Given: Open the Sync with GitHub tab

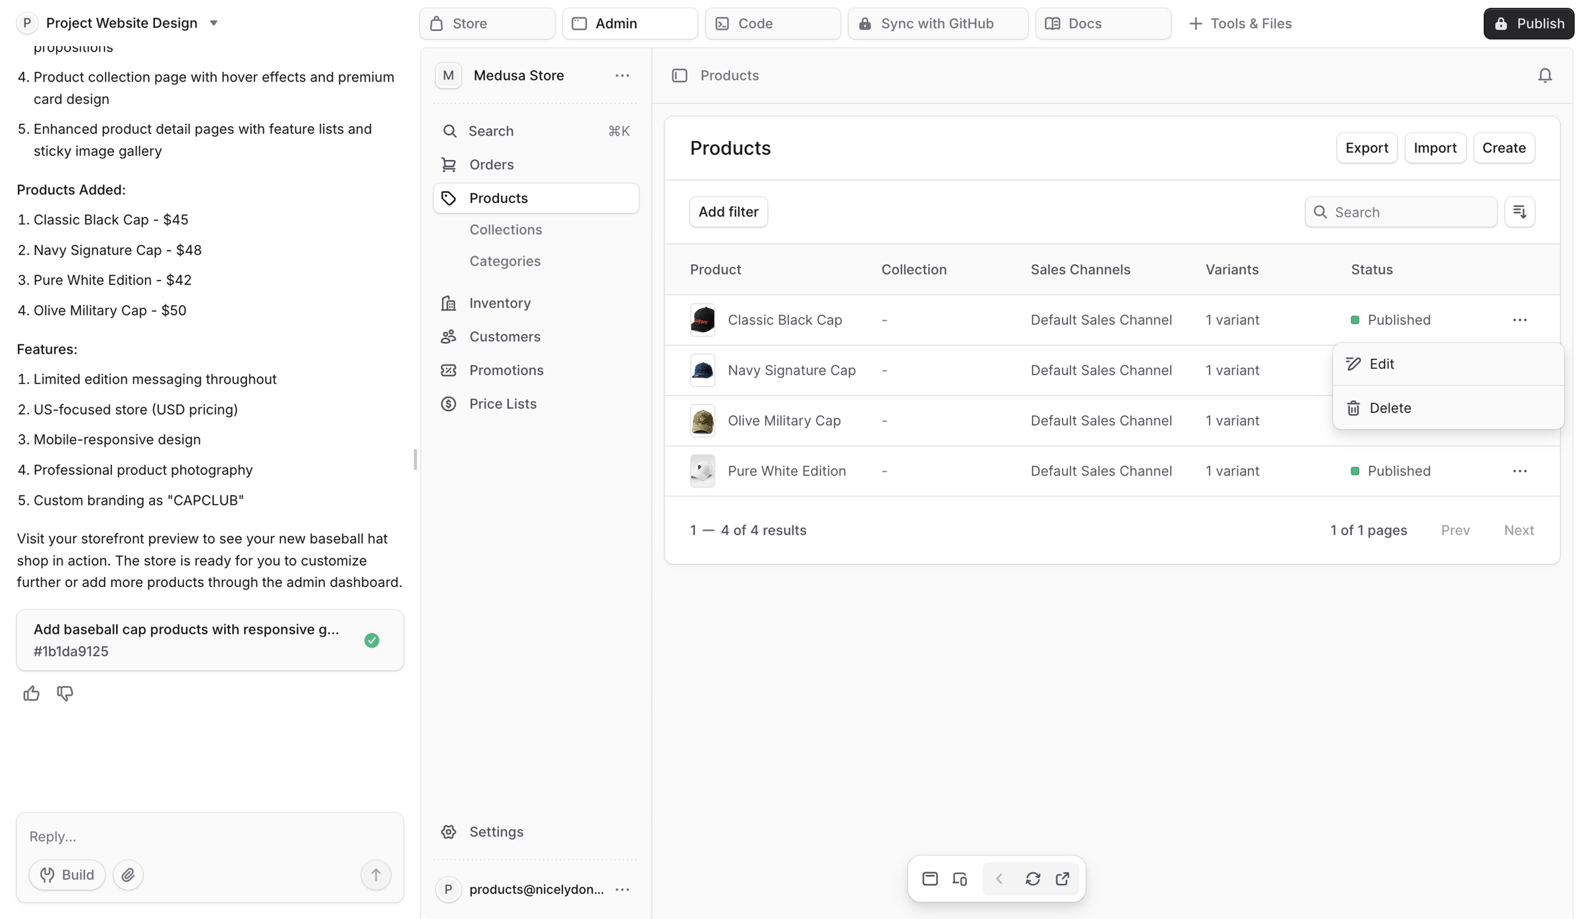Looking at the screenshot, I should coord(937,23).
